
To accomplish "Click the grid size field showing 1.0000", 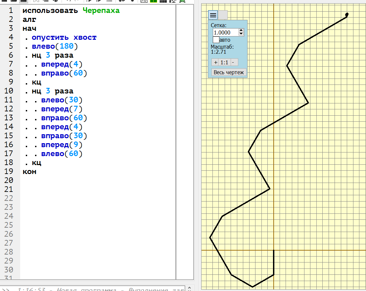I will click(225, 32).
